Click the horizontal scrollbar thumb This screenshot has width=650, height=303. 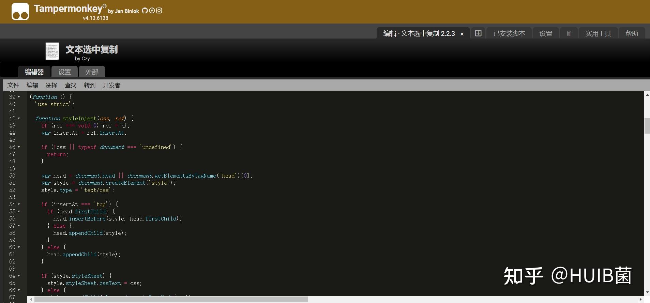pos(171,299)
